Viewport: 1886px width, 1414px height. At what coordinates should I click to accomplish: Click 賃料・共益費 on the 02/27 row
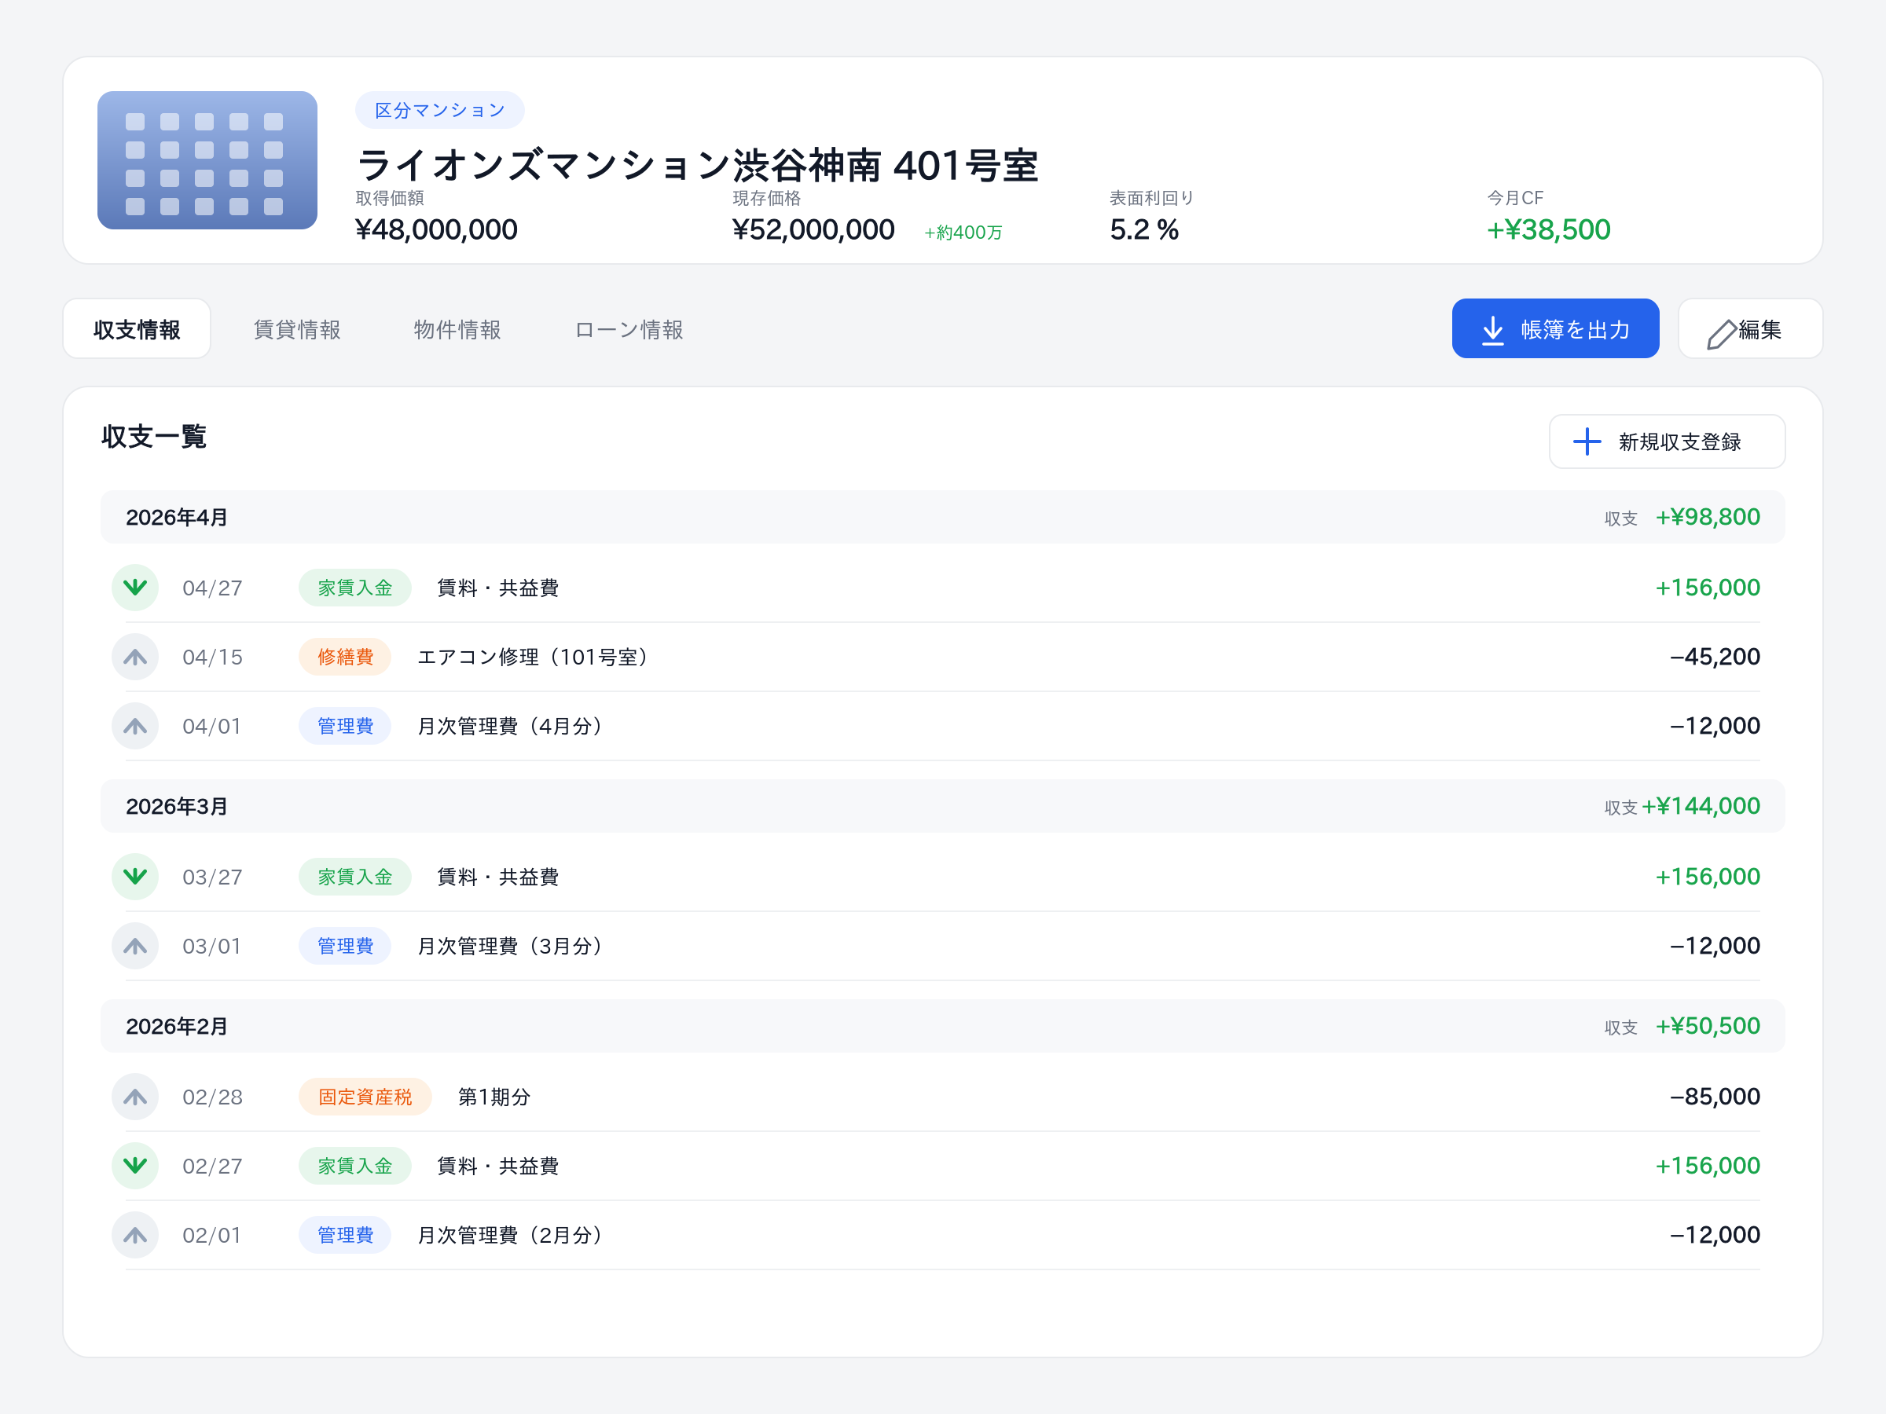tap(498, 1165)
